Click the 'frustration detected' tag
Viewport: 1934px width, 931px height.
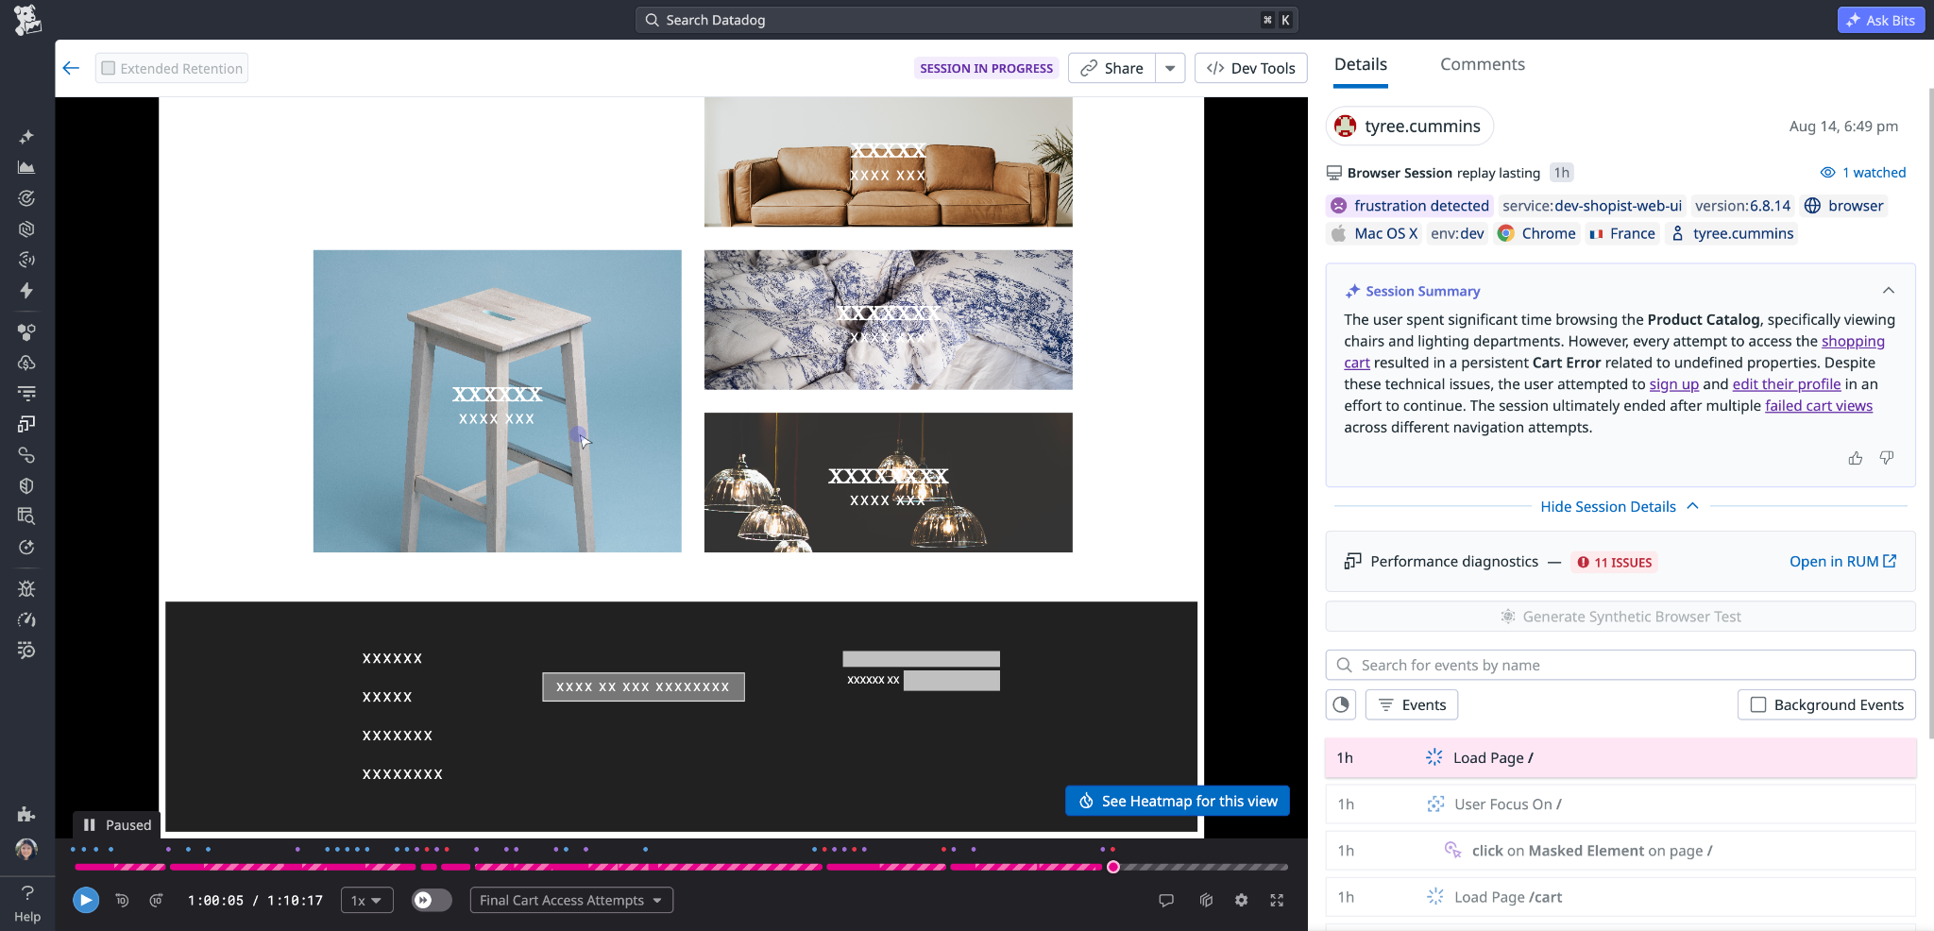coord(1410,206)
